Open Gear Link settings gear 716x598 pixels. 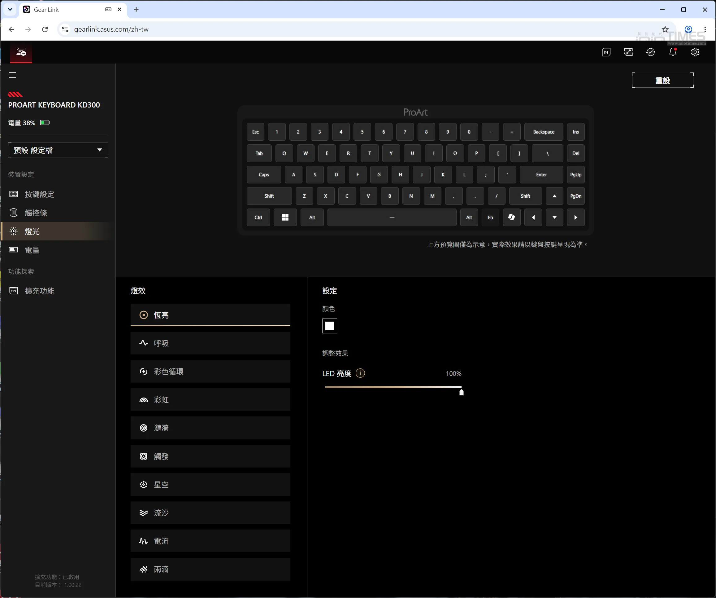695,52
